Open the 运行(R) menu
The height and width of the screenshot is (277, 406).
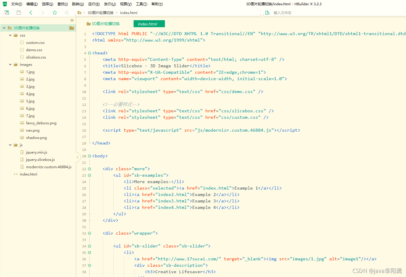click(94, 4)
